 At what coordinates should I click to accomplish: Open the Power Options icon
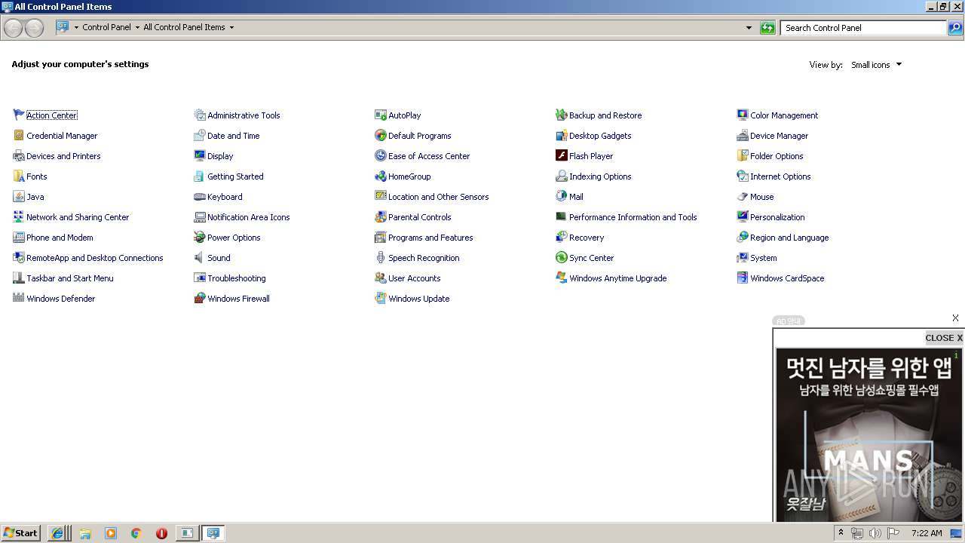(x=200, y=237)
